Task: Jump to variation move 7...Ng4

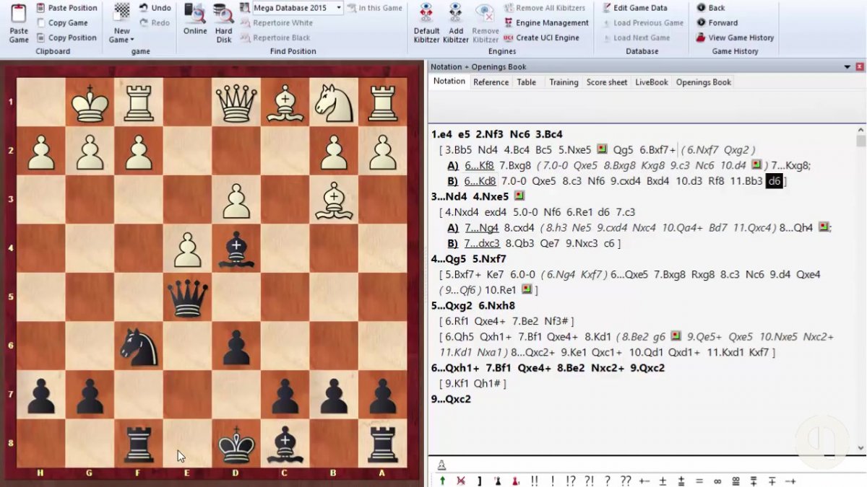Action: pos(482,228)
